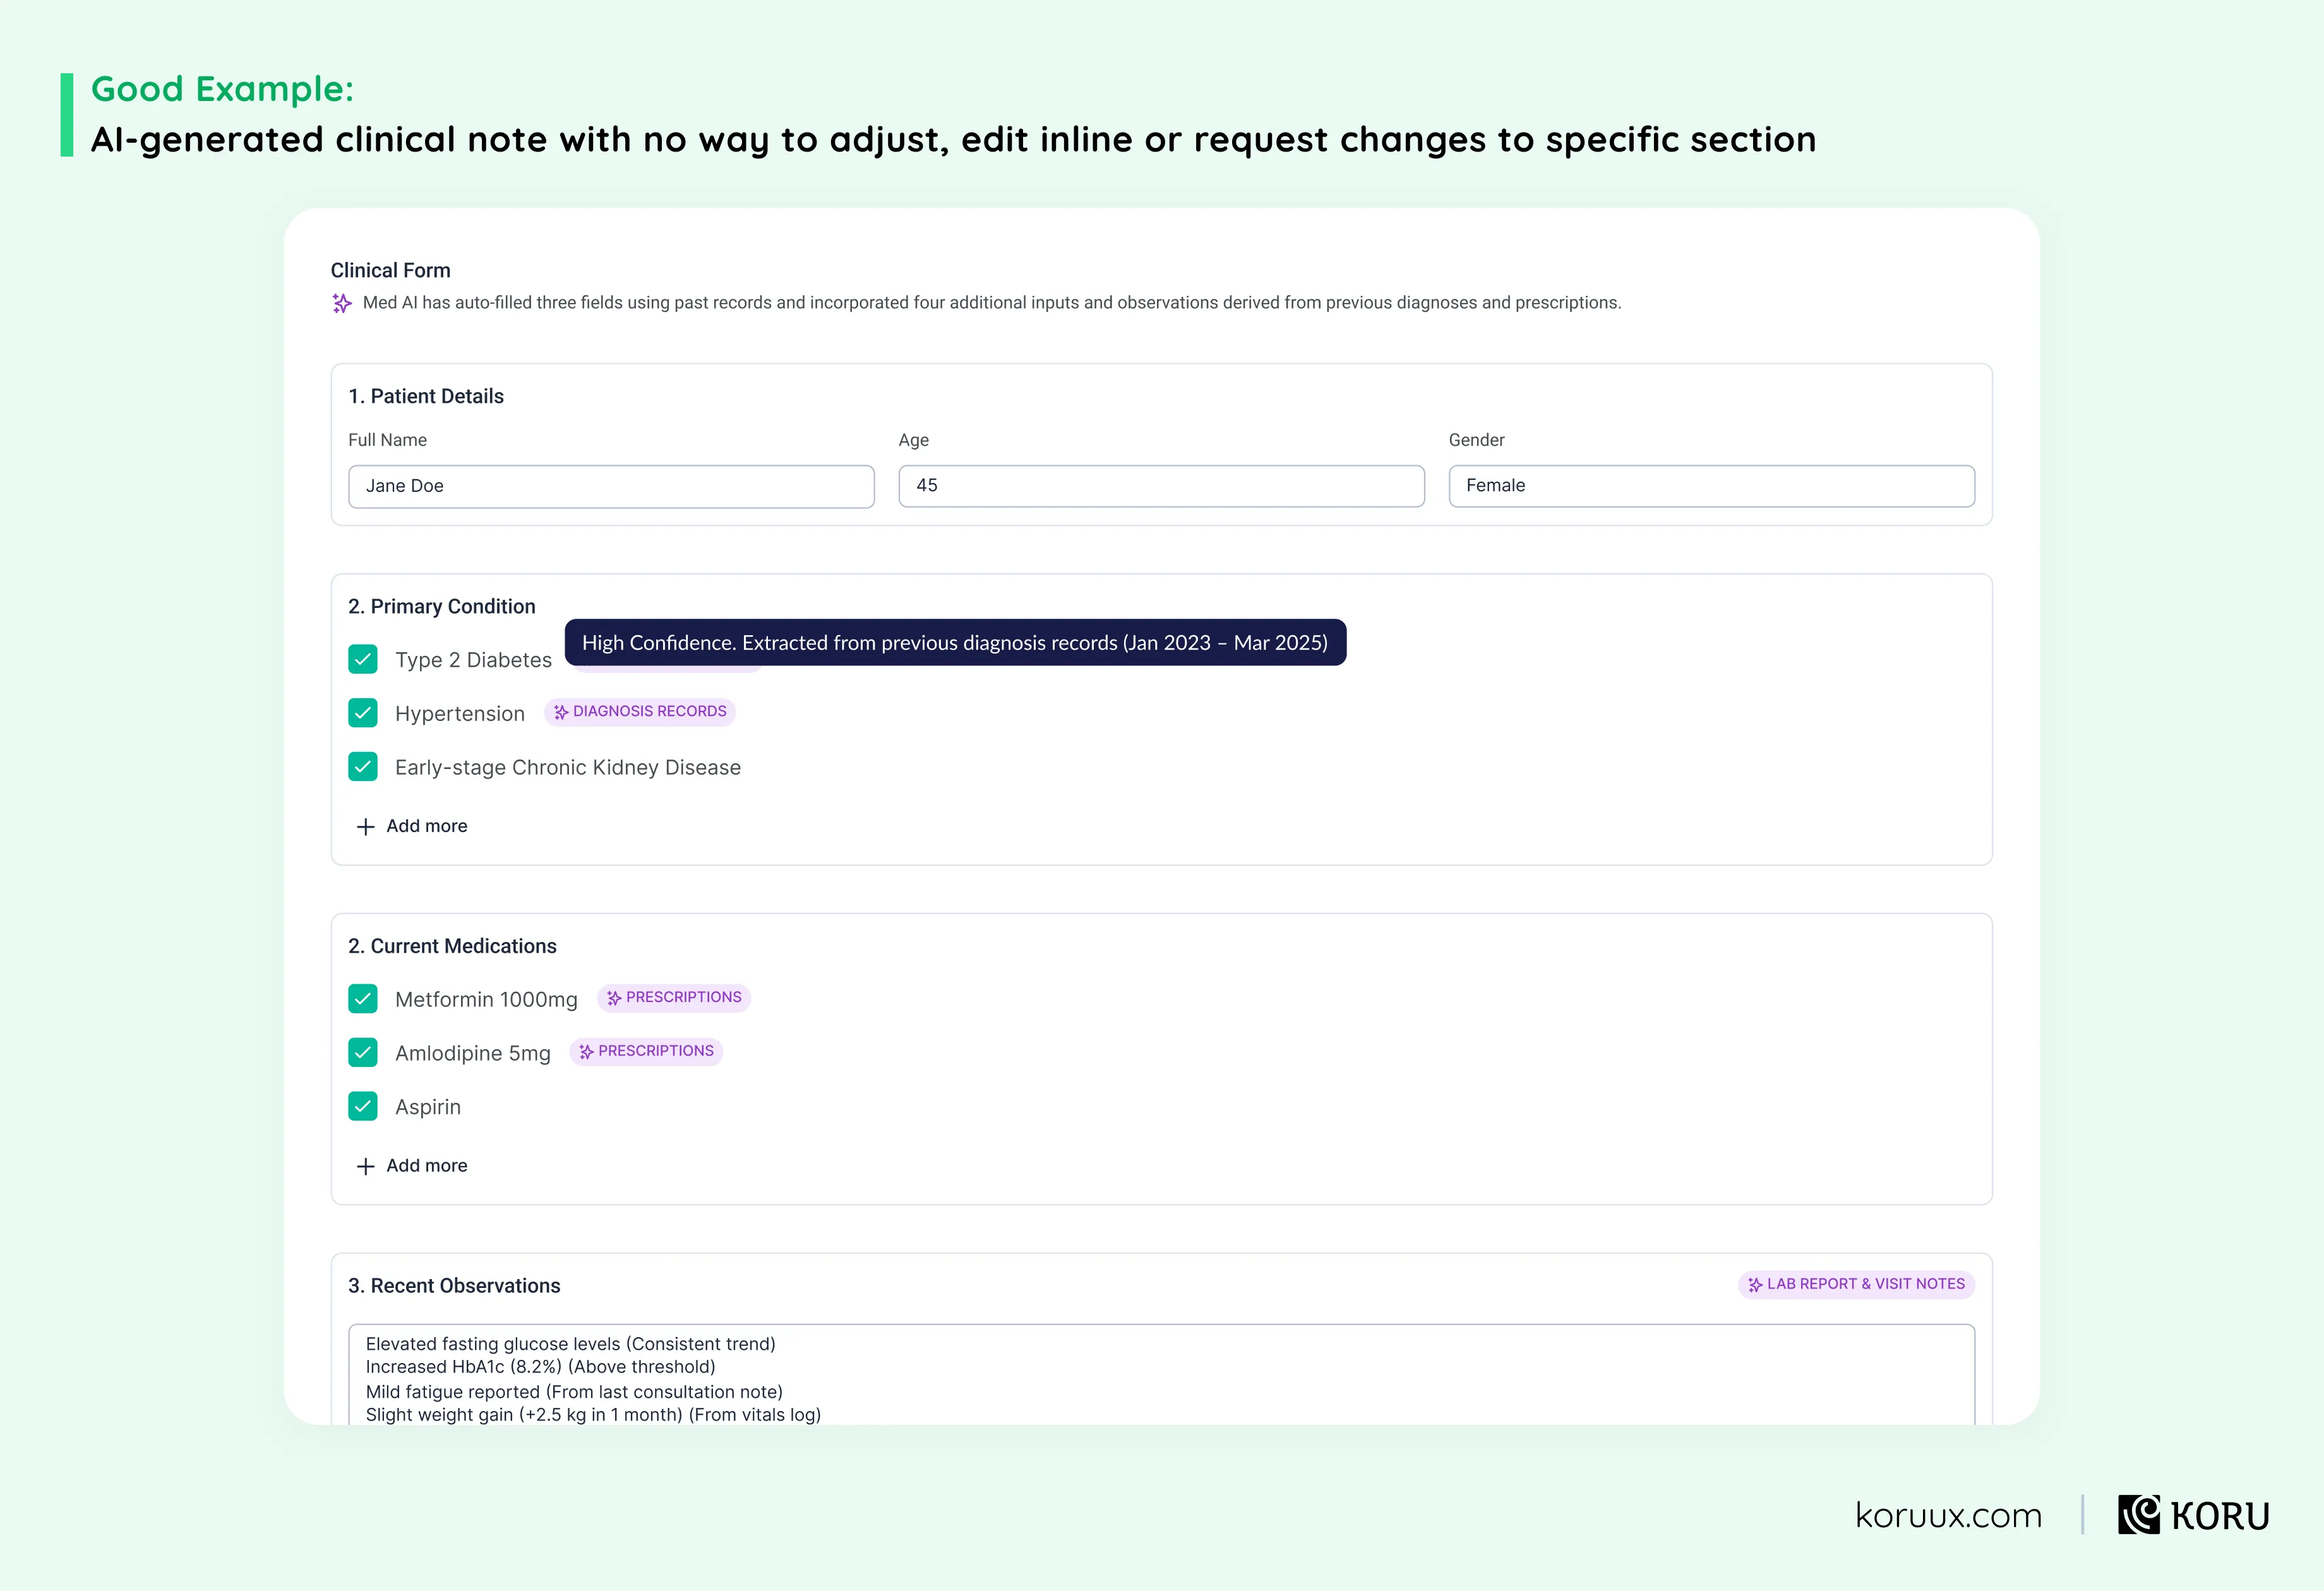Viewport: 2324px width, 1591px height.
Task: Click the koruux.com link
Action: pos(1948,1516)
